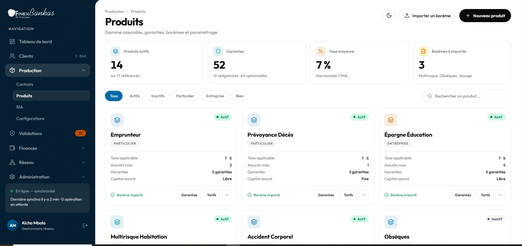Click the Accident Corporel product icon
This screenshot has height=246, width=522.
254,222
